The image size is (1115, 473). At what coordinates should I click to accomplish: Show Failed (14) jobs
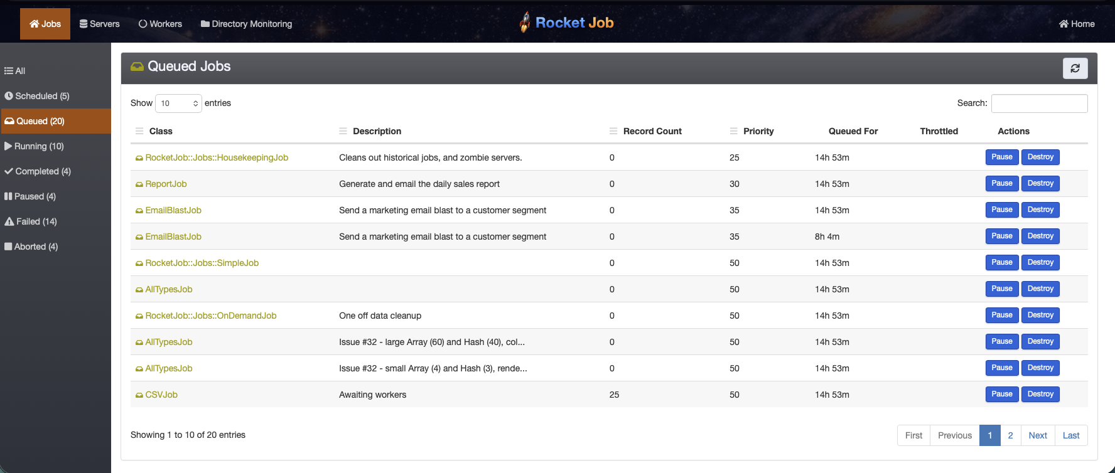(x=55, y=221)
